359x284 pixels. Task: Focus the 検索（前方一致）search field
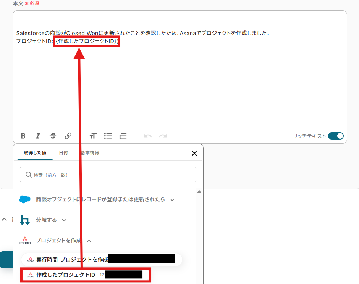click(108, 175)
